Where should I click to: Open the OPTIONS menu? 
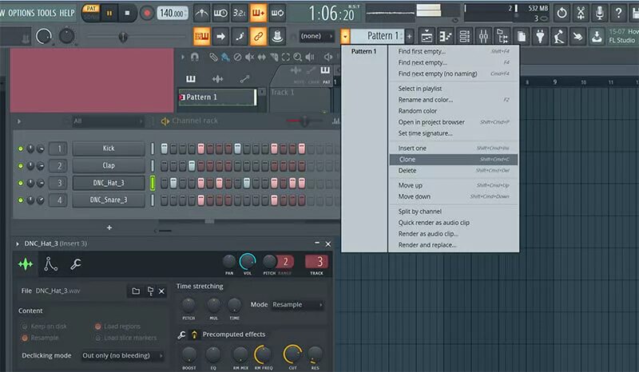coord(22,13)
